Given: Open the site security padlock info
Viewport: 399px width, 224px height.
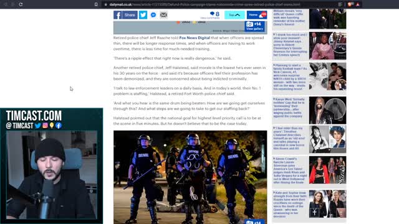Looking at the screenshot, I should click(x=105, y=4).
